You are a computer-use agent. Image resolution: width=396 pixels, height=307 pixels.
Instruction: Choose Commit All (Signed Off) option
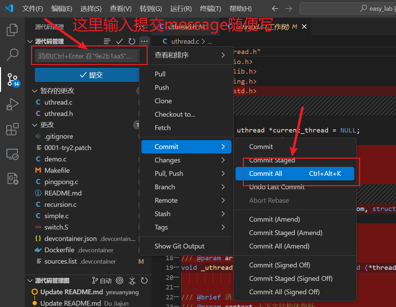295,292
